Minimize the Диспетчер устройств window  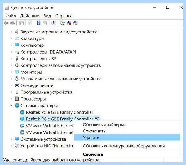155,7
